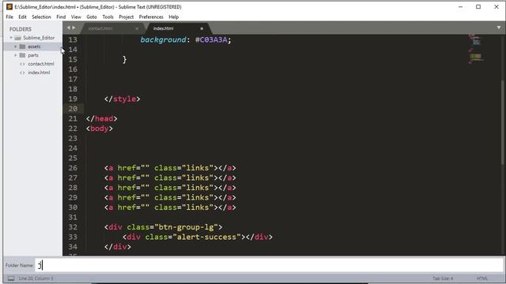Select the parts folder in sidebar
The height and width of the screenshot is (284, 506).
(x=32, y=55)
